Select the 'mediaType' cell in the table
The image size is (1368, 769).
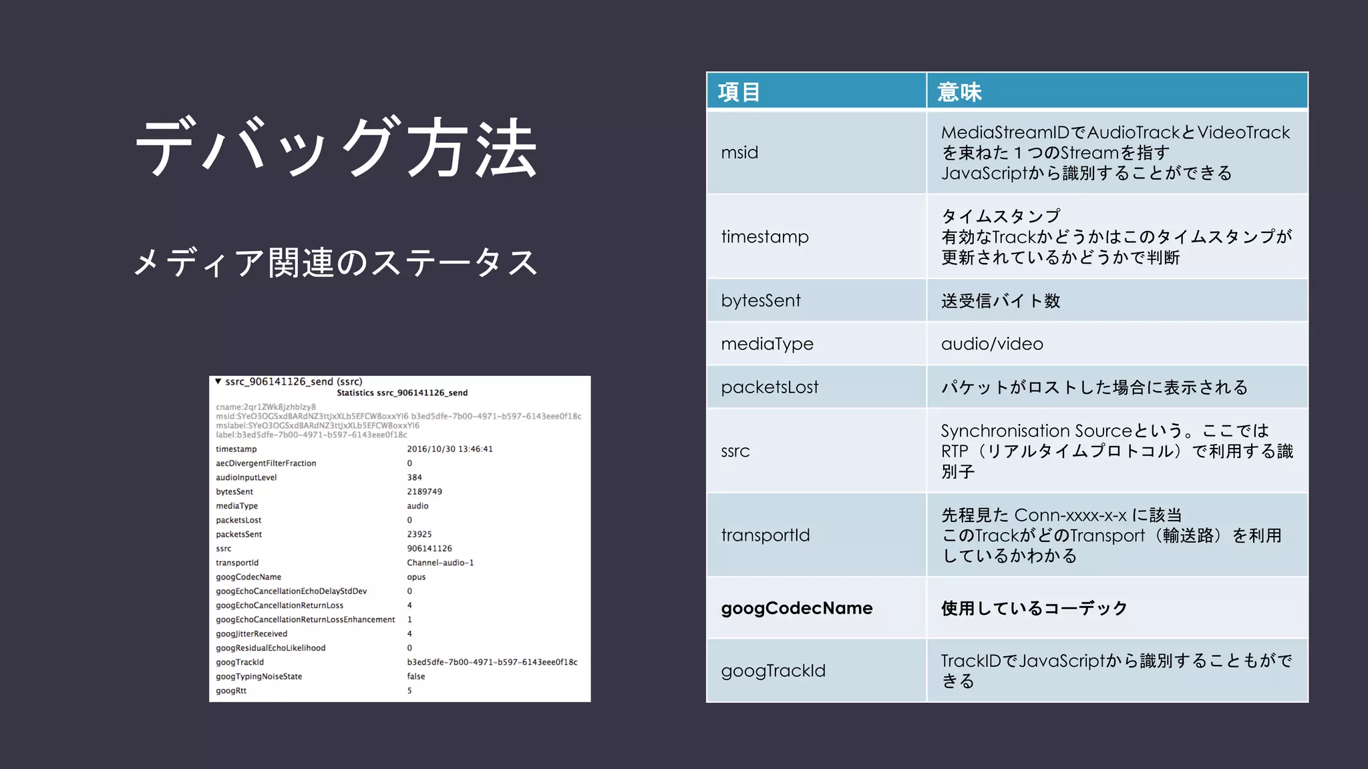pyautogui.click(x=816, y=343)
